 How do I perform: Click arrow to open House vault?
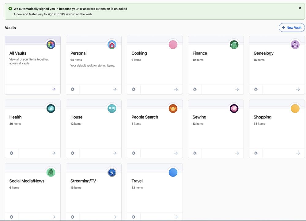click(x=115, y=153)
